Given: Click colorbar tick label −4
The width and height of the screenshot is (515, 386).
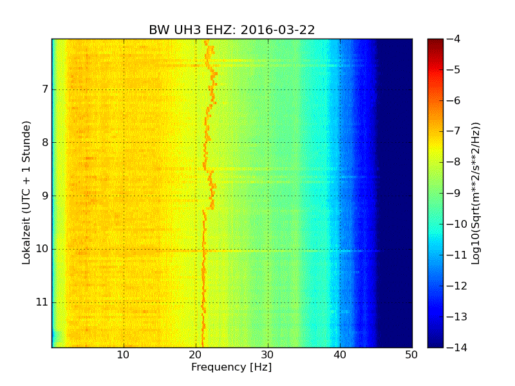Looking at the screenshot, I should click(454, 39).
